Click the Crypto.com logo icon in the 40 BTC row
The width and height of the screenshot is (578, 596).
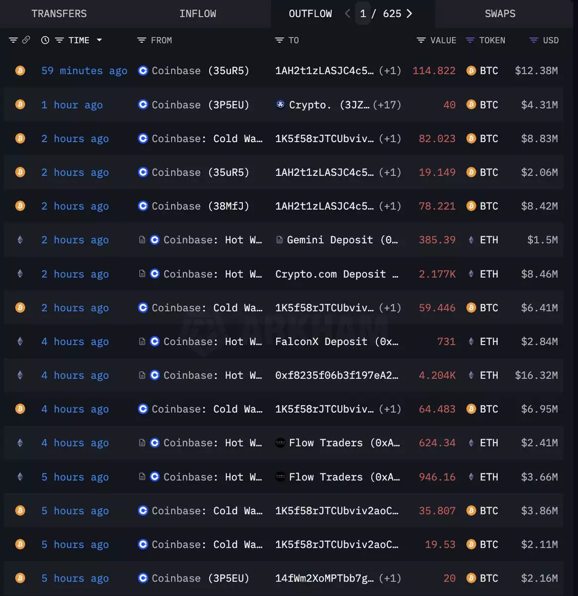[x=281, y=104]
